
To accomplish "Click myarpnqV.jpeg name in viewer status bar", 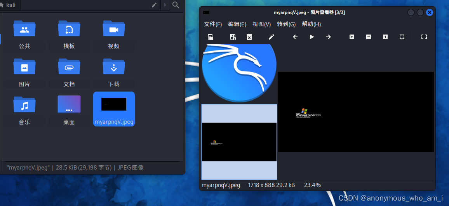I will (x=221, y=185).
